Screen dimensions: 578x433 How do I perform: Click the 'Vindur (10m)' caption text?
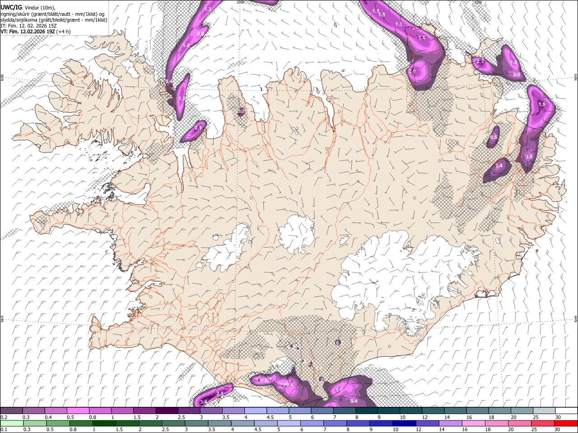point(39,7)
